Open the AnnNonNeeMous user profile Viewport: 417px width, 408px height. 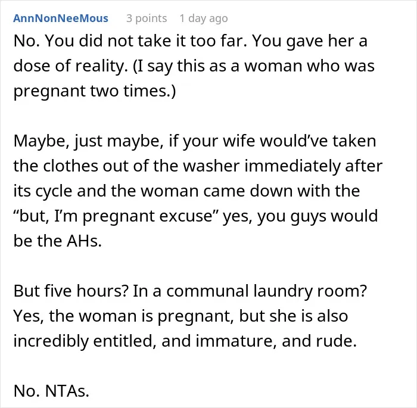pyautogui.click(x=61, y=18)
